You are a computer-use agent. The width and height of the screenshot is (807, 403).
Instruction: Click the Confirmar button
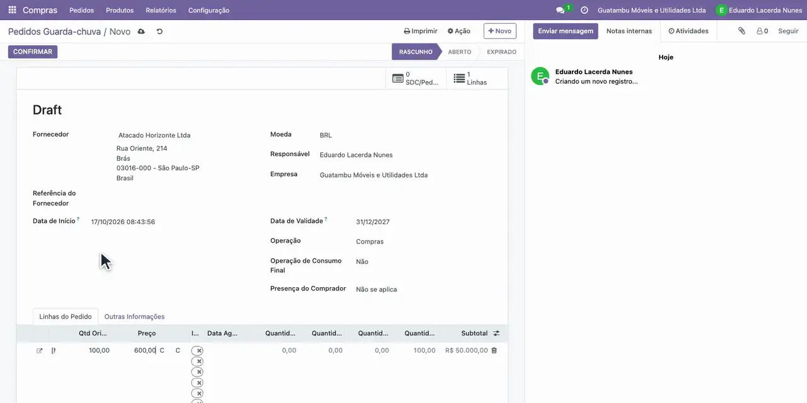[33, 52]
